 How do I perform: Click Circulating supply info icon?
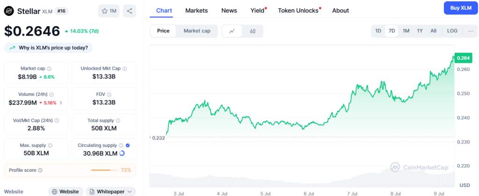point(121,145)
